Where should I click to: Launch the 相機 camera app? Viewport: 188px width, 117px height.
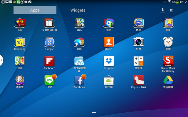coord(138,42)
